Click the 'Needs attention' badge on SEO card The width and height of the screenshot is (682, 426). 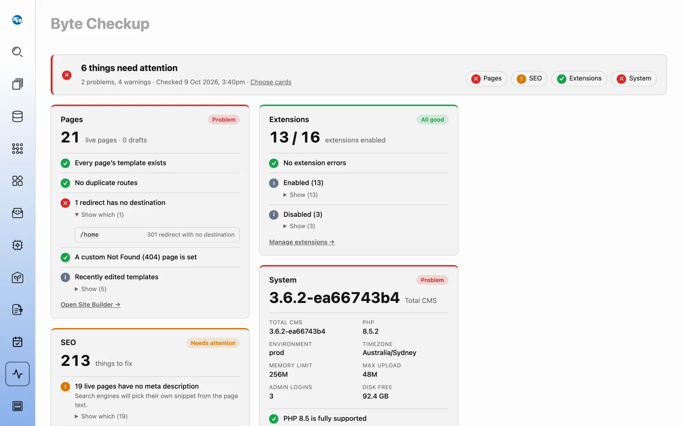pyautogui.click(x=213, y=343)
